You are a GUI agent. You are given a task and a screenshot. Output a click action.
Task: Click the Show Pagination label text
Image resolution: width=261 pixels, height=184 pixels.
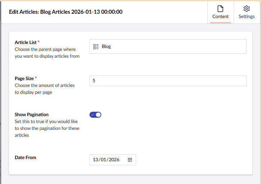point(32,115)
